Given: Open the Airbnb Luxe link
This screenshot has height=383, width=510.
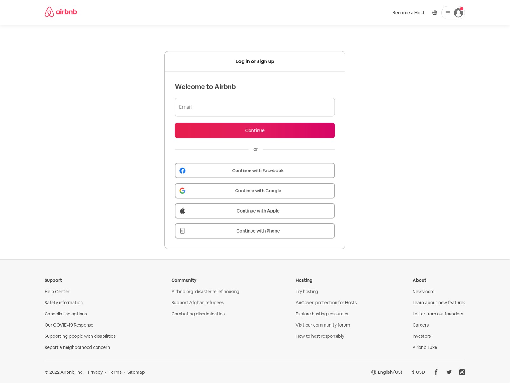Looking at the screenshot, I should click(x=425, y=347).
